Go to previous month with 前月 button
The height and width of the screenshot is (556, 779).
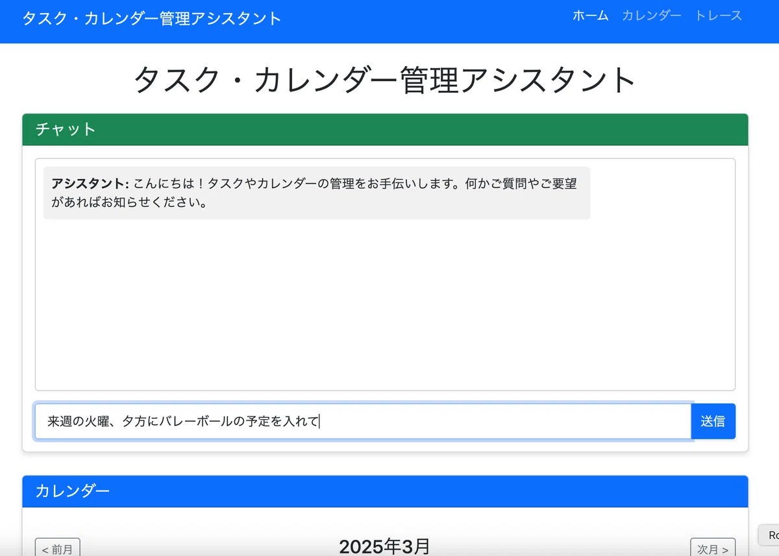pyautogui.click(x=58, y=549)
